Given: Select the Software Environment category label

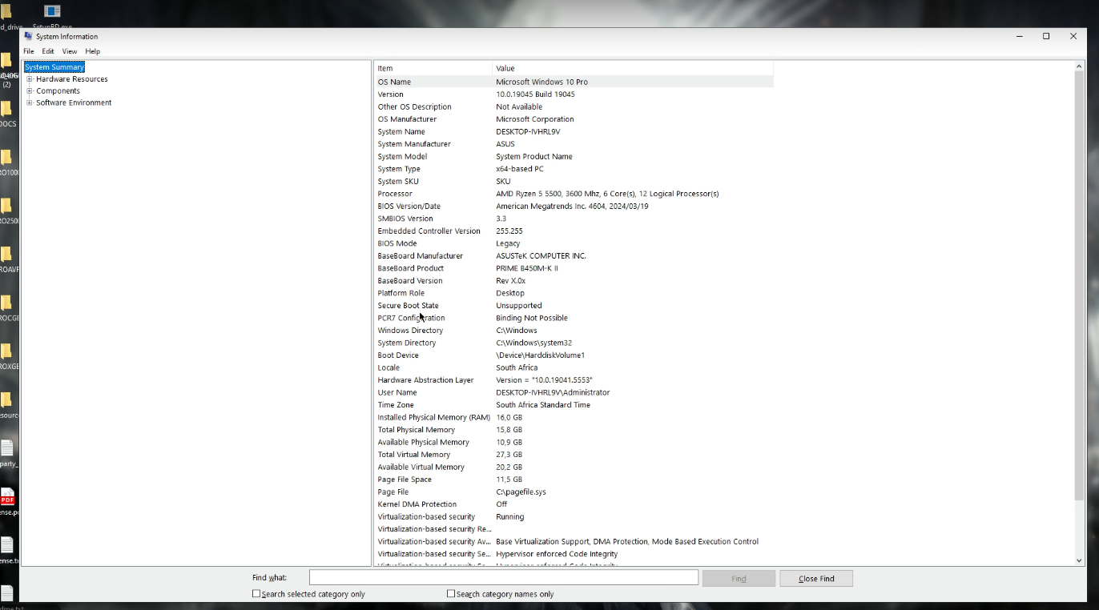Looking at the screenshot, I should click(x=74, y=102).
